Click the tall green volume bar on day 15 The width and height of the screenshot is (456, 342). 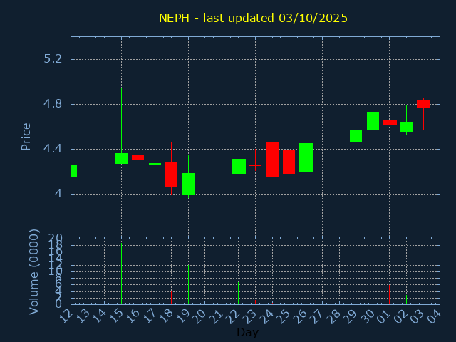[x=121, y=274]
